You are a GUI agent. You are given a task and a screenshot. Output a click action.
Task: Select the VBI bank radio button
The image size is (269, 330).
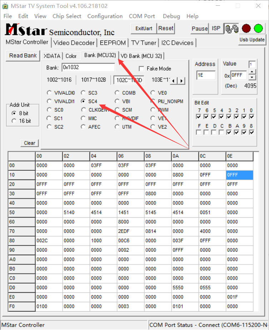coord(117,101)
